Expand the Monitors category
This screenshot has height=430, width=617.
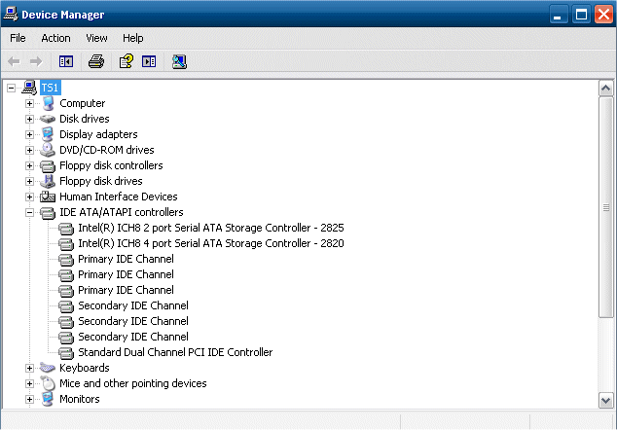tap(29, 399)
